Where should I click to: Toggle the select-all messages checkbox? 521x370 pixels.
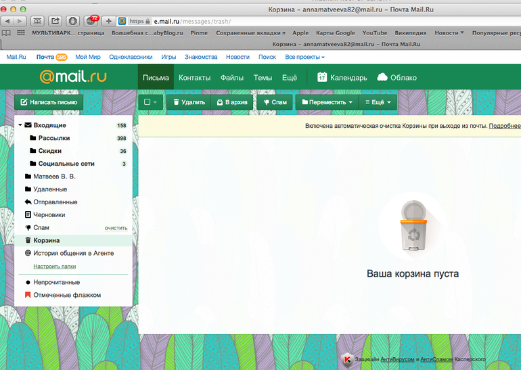[148, 102]
